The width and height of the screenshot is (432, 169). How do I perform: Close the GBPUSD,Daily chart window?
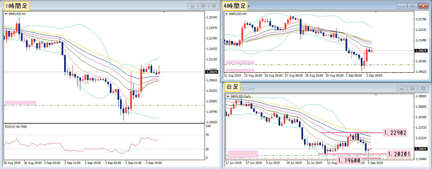423,88
